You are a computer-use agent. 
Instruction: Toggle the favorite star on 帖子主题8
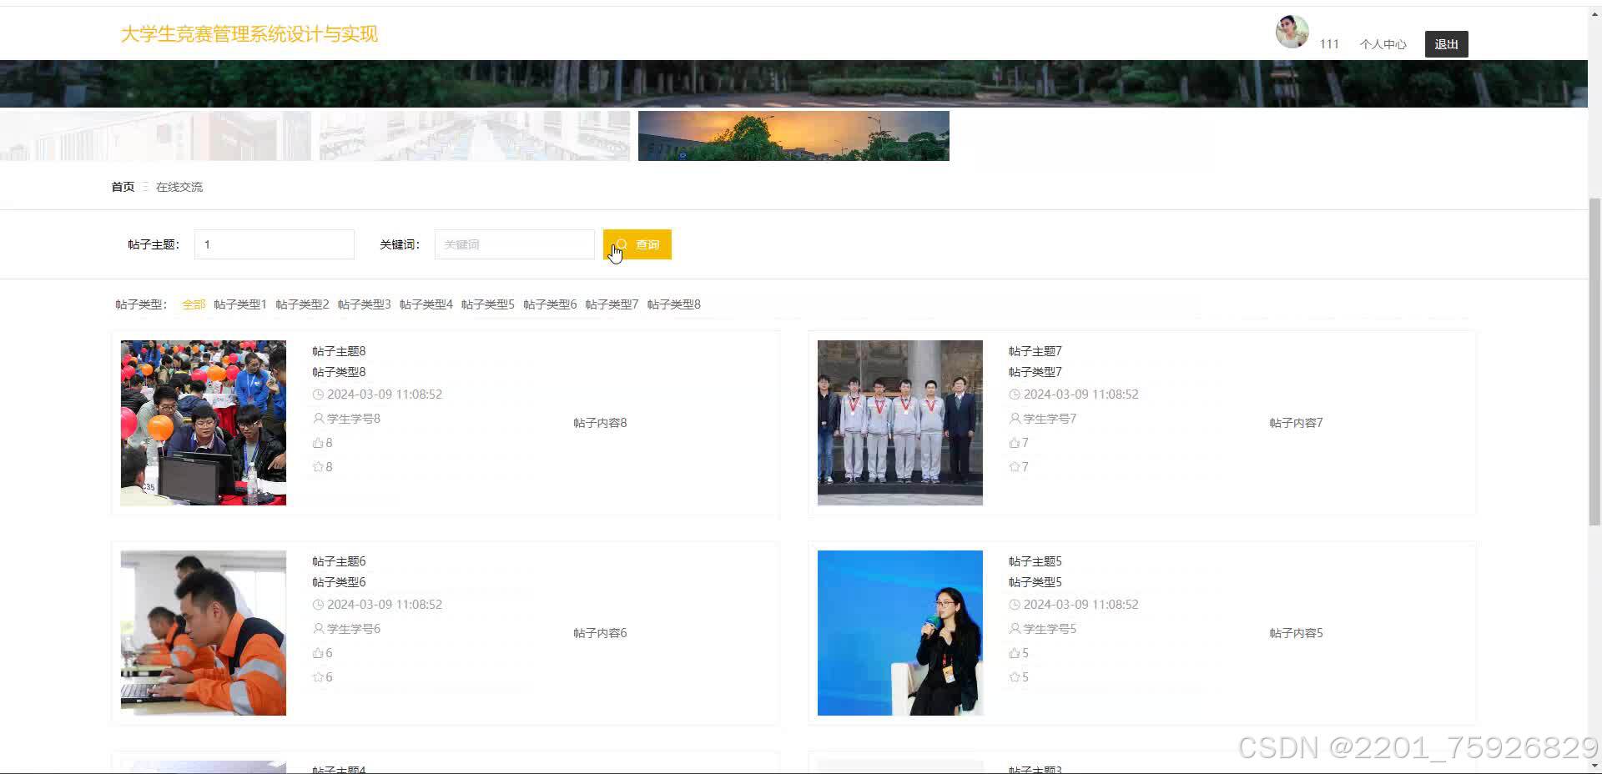320,467
